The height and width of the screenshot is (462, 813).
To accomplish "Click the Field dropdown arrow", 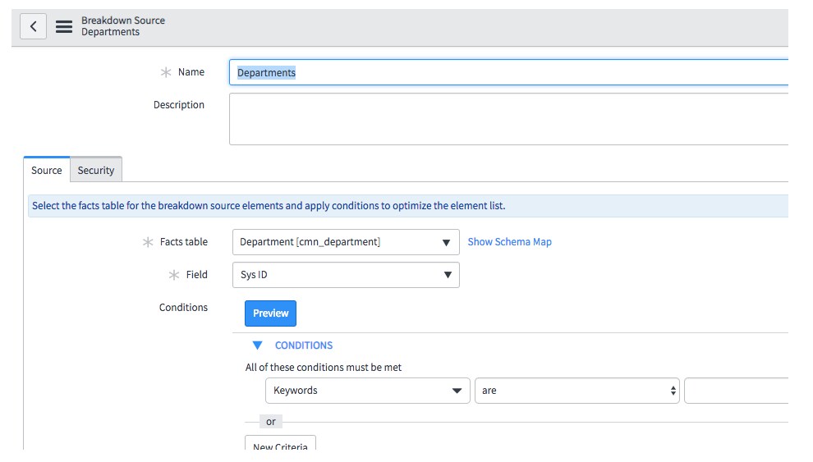I will coord(448,275).
